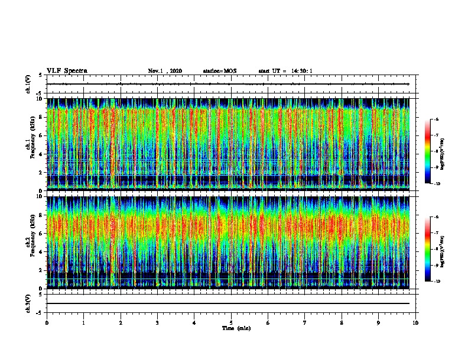Screen dimensions: 468x362
Task: Click the "Time (min)" x-axis label
Action: click(236, 328)
